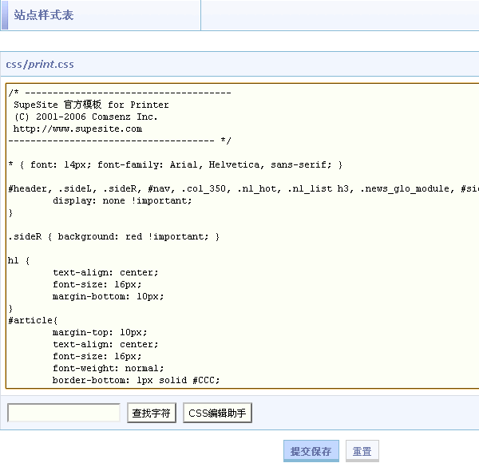Click the '#article{' selector line
Image resolution: width=479 pixels, height=463 pixels.
[29, 320]
